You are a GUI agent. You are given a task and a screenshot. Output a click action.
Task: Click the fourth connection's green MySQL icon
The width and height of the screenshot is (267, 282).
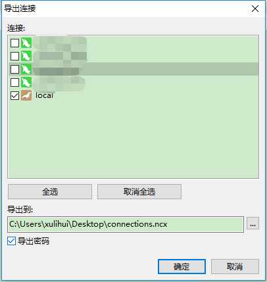[x=26, y=82]
